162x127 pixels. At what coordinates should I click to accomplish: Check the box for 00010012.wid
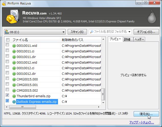7,62
